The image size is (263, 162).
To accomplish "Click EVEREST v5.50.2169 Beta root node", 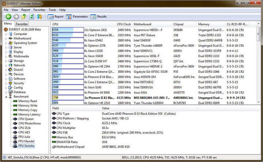I will [25, 30].
